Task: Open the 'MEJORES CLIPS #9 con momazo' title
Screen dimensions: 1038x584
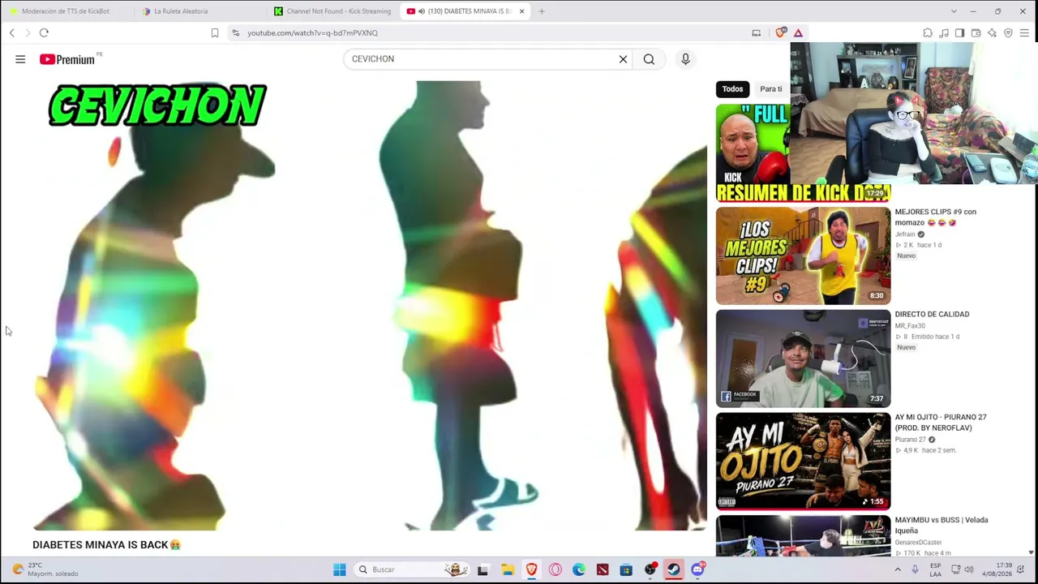Action: tap(935, 217)
